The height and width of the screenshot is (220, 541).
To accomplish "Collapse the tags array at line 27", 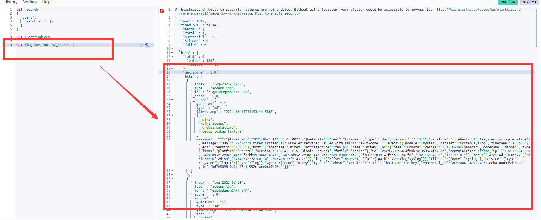I will tap(172, 116).
